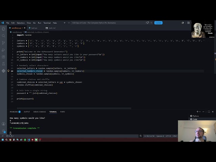Open the File menu
The image size is (216, 162).
point(8,23)
